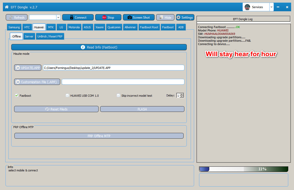Screen dimensions: 294x190
Task: Close the EFT Dongle window
Action: pos(287,7)
